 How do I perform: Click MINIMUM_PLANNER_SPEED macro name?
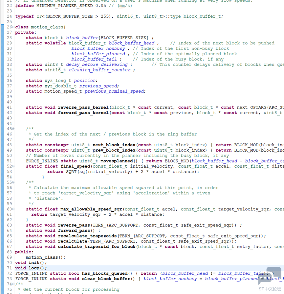click(x=64, y=6)
